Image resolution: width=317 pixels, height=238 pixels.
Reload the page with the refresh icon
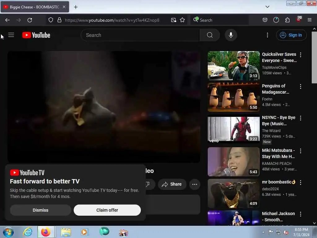click(30, 20)
